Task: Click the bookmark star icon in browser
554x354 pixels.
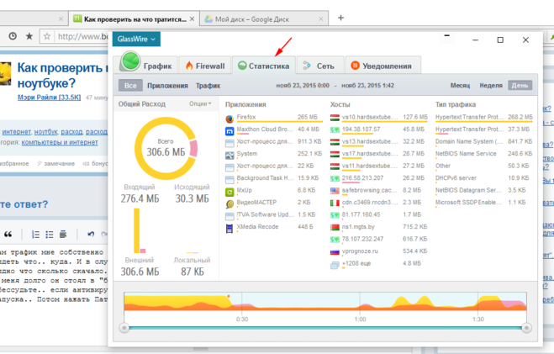Action: pos(29,36)
